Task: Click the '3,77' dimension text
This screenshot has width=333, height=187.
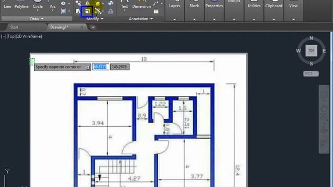Action: click(x=197, y=176)
